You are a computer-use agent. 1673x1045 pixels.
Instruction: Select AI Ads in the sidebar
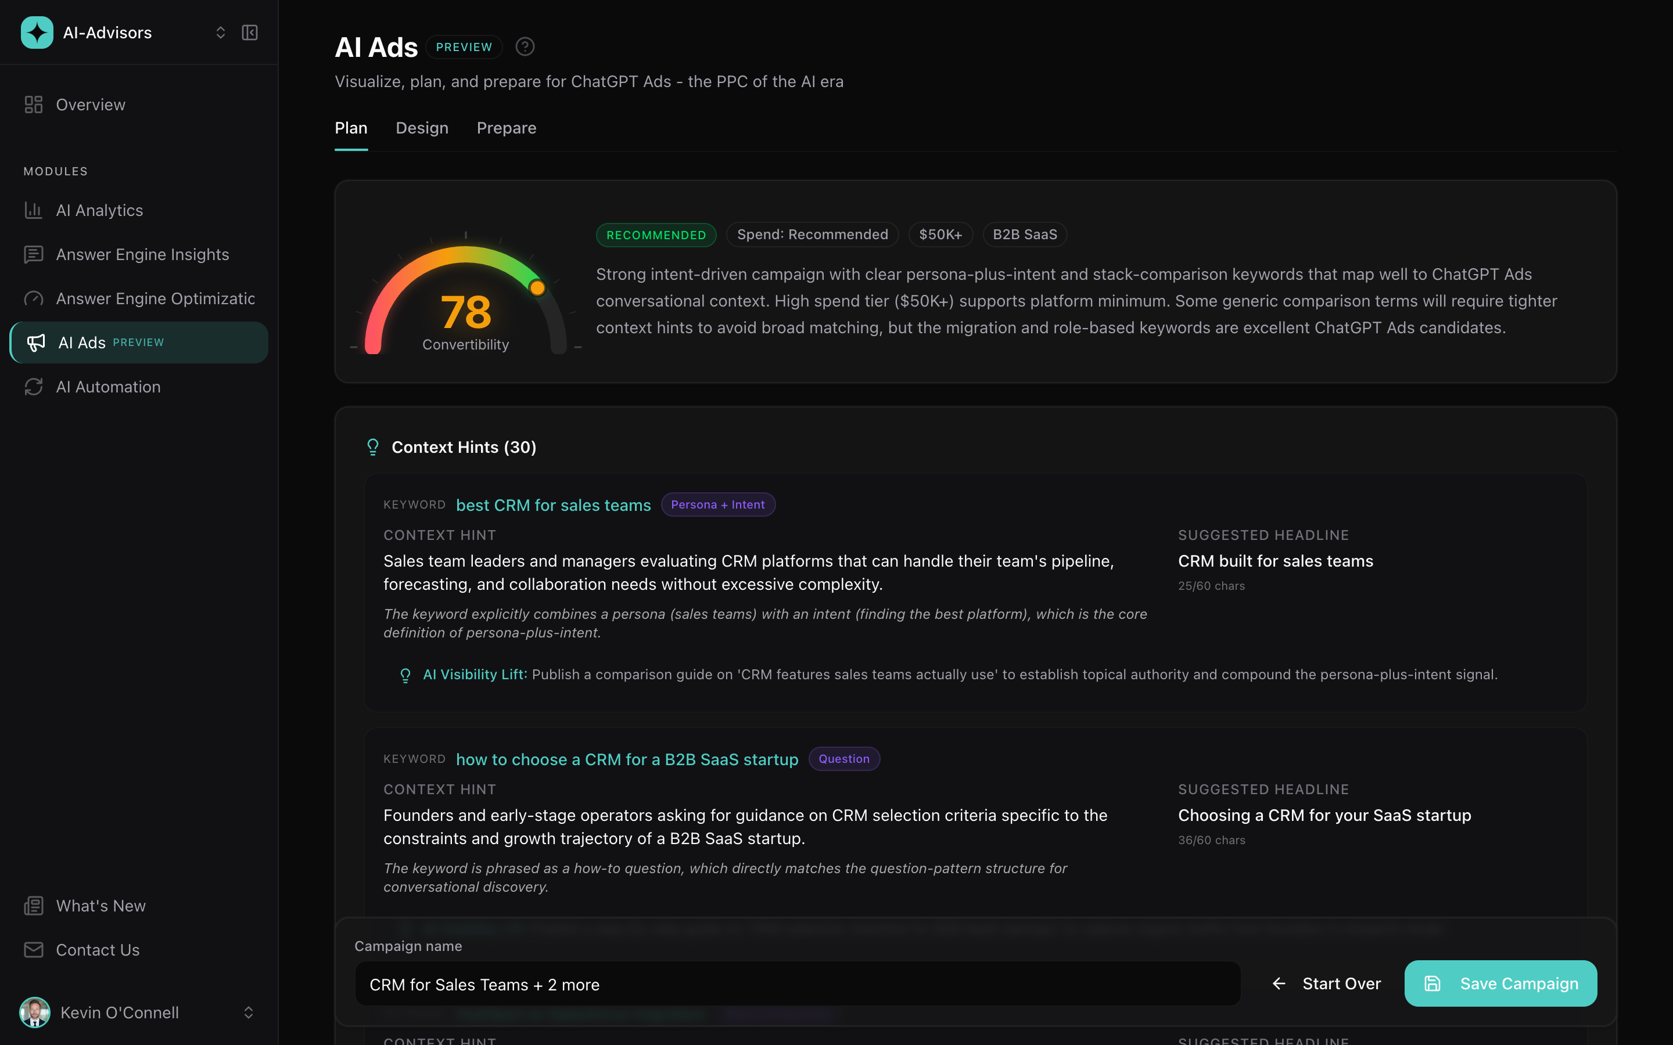[x=139, y=343]
